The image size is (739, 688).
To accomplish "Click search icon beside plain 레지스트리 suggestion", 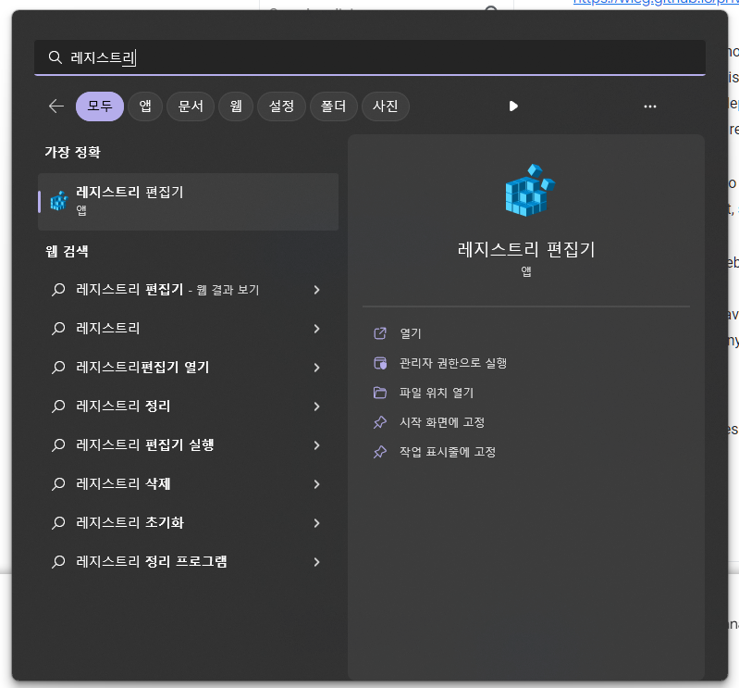I will click(58, 329).
